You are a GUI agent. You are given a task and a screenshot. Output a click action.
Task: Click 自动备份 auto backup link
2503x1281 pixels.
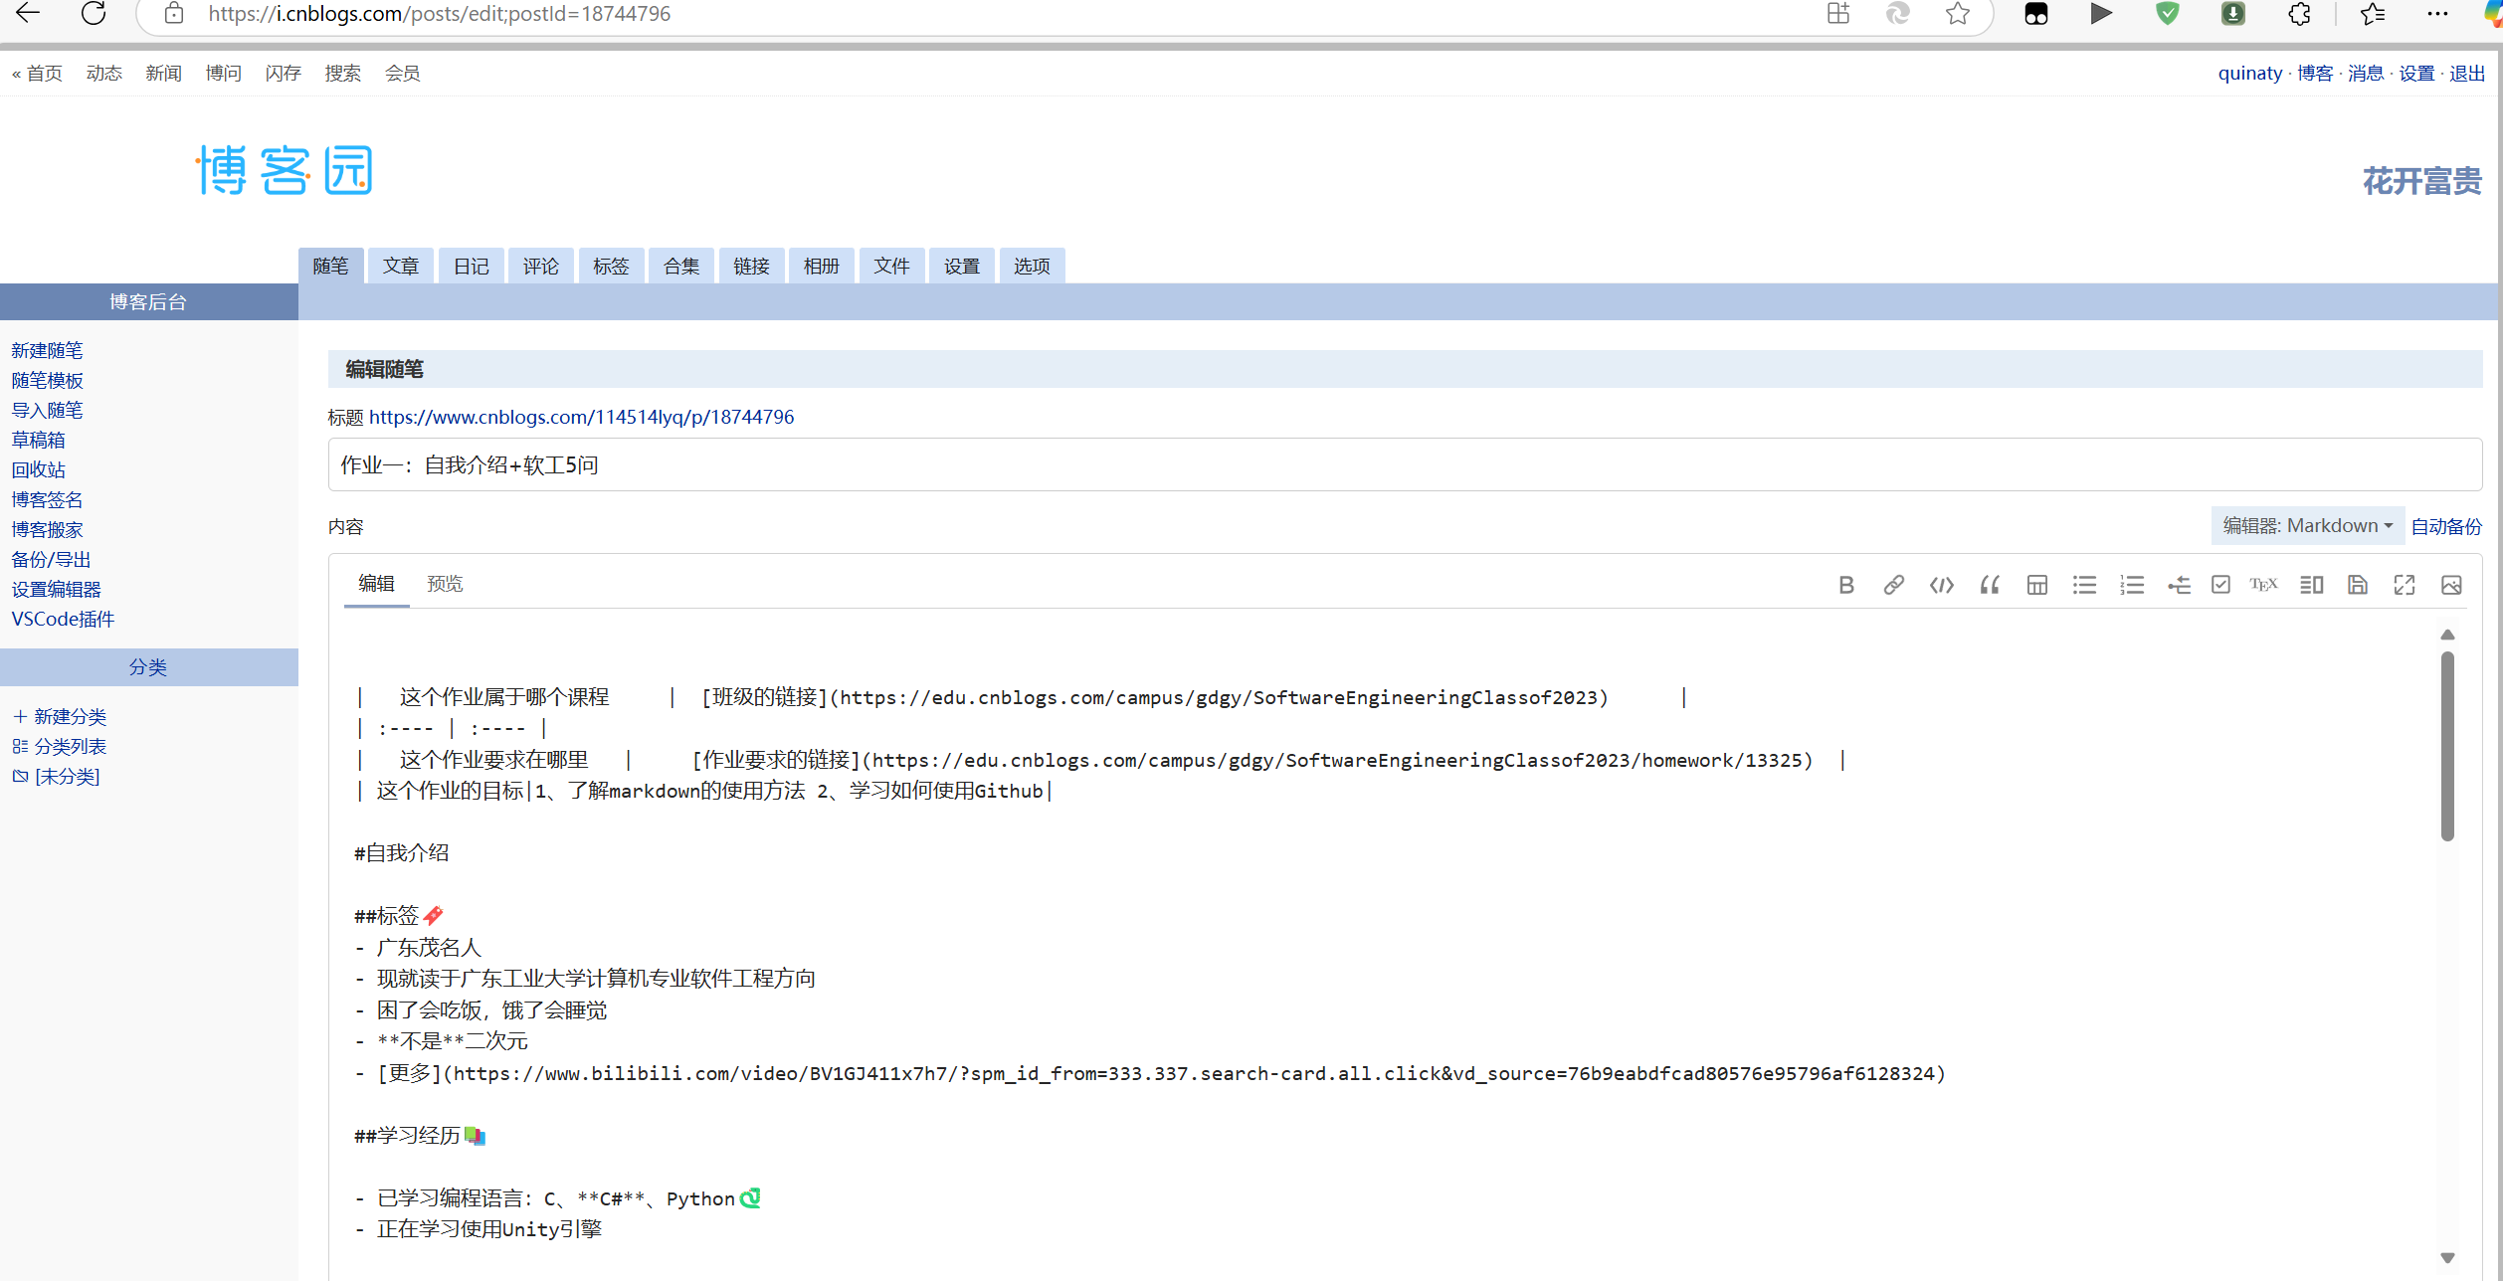pos(2445,526)
